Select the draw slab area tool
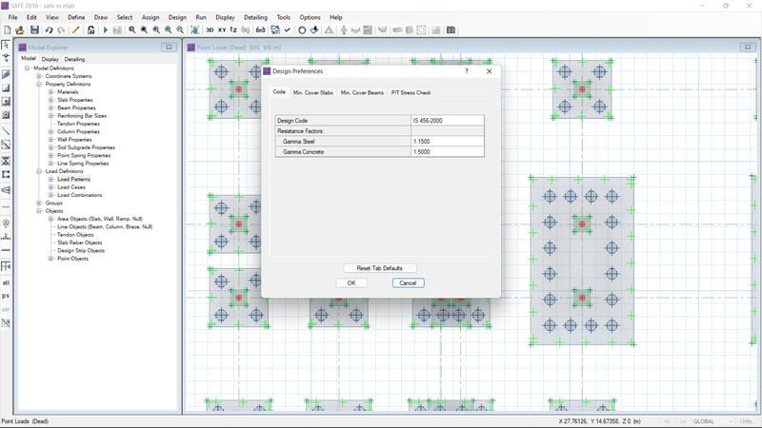This screenshot has width=762, height=428. [x=6, y=74]
